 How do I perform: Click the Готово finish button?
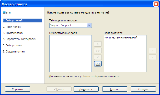115,89
